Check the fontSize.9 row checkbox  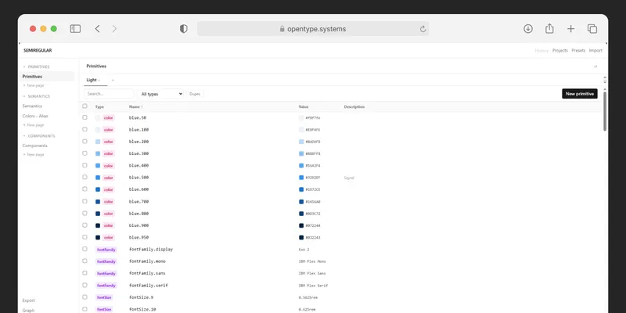click(x=85, y=297)
